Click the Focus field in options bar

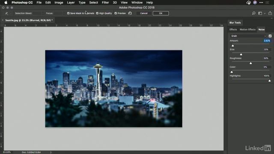point(58,13)
